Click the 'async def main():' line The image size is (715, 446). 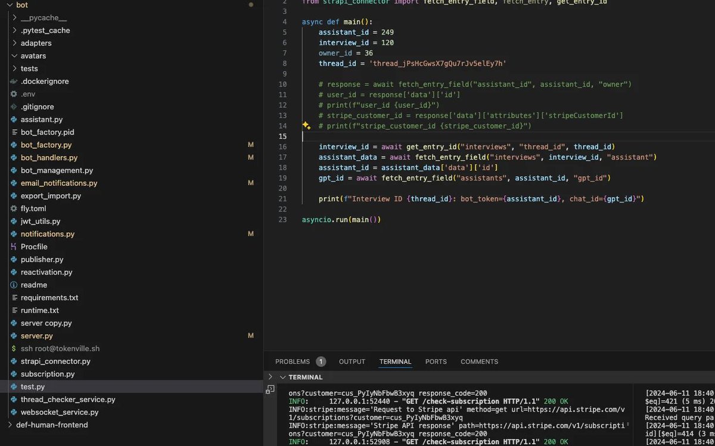pyautogui.click(x=337, y=22)
